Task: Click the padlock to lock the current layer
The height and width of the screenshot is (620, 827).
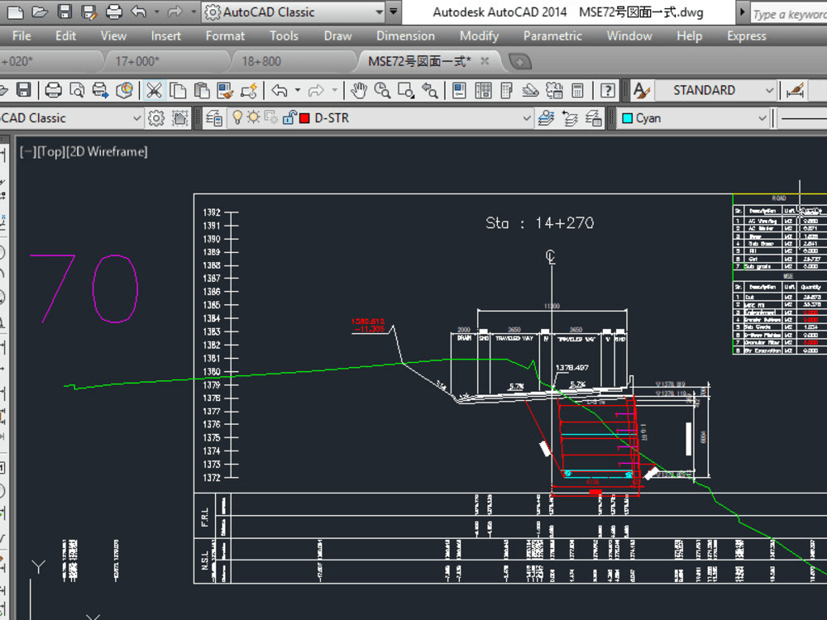Action: [289, 117]
